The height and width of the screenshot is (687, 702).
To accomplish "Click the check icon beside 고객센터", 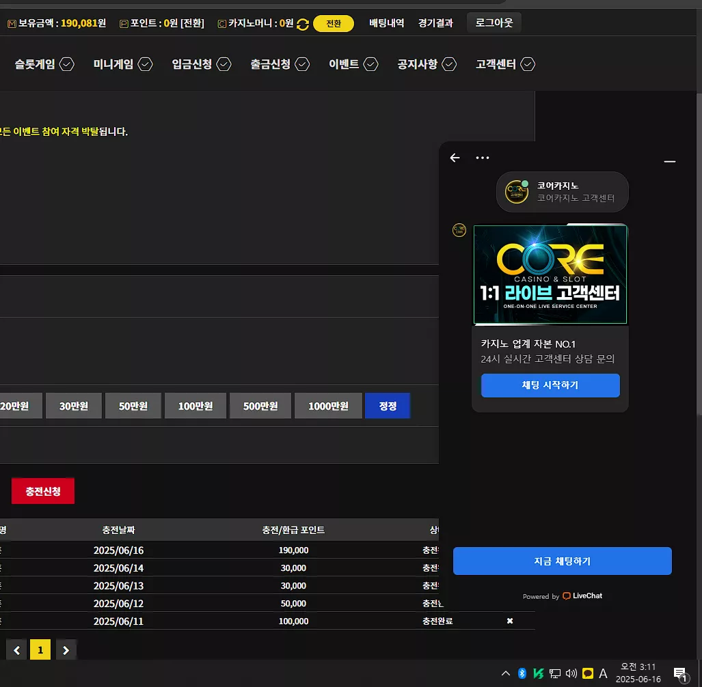I will pyautogui.click(x=528, y=64).
